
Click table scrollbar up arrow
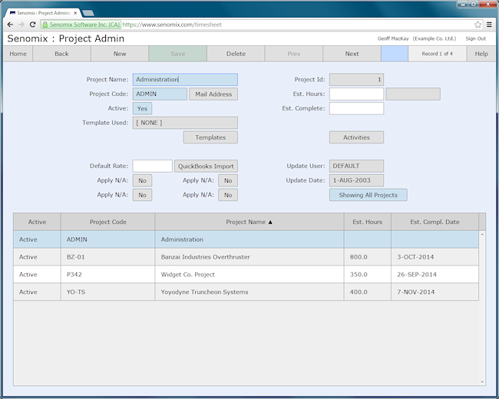[482, 235]
